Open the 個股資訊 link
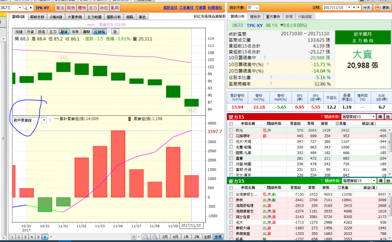Viewport: 392px width, 242px height. click(x=170, y=8)
